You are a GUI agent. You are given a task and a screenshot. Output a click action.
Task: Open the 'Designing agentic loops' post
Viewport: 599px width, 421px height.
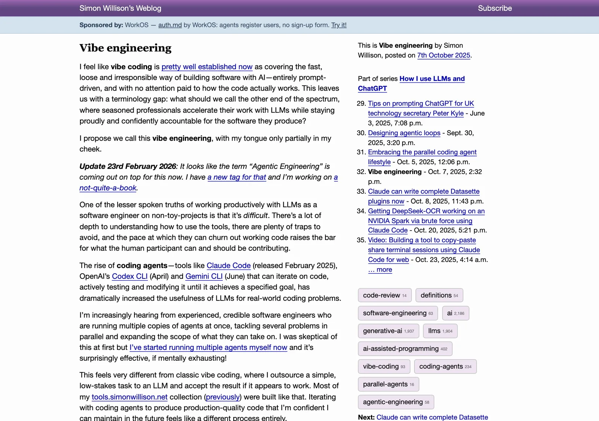pos(404,133)
